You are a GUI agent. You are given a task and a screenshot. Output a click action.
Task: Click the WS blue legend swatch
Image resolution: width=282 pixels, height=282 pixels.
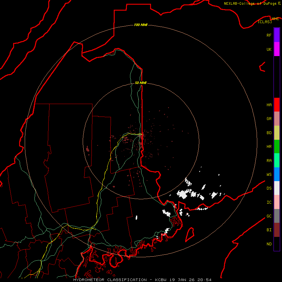[x=277, y=174]
